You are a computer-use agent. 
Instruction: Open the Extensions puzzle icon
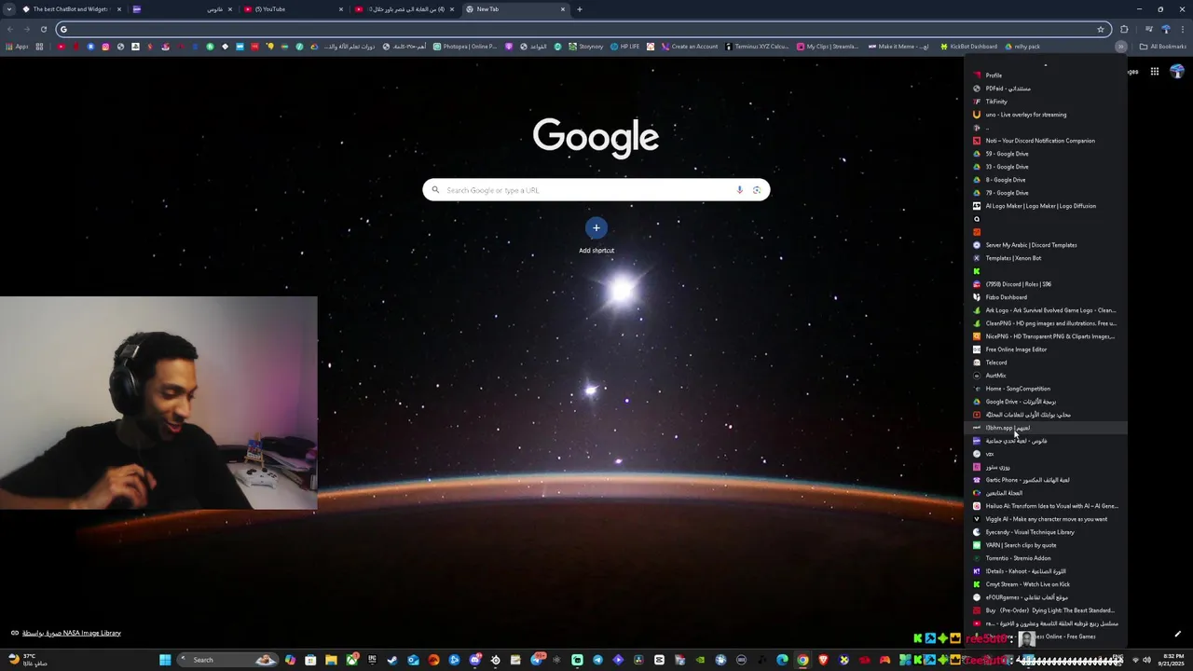click(x=1124, y=29)
